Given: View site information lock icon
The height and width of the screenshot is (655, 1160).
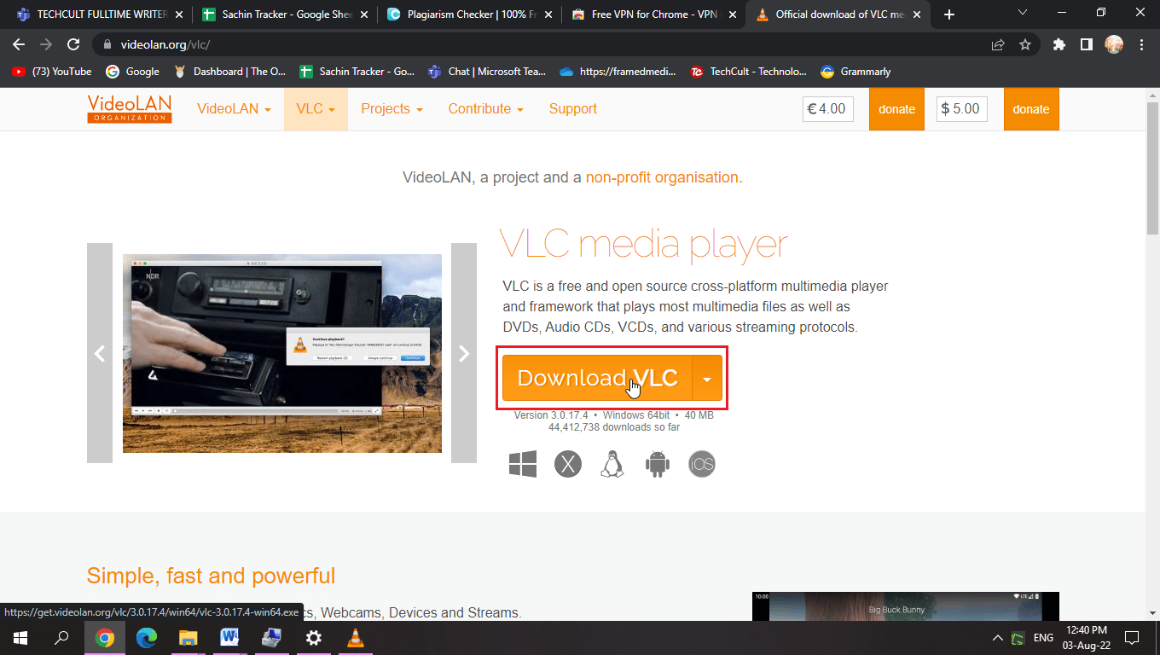Looking at the screenshot, I should coord(107,44).
